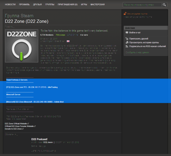Click the D22 Zone Minecraft server address line
The height and width of the screenshot is (156, 171).
point(35,102)
